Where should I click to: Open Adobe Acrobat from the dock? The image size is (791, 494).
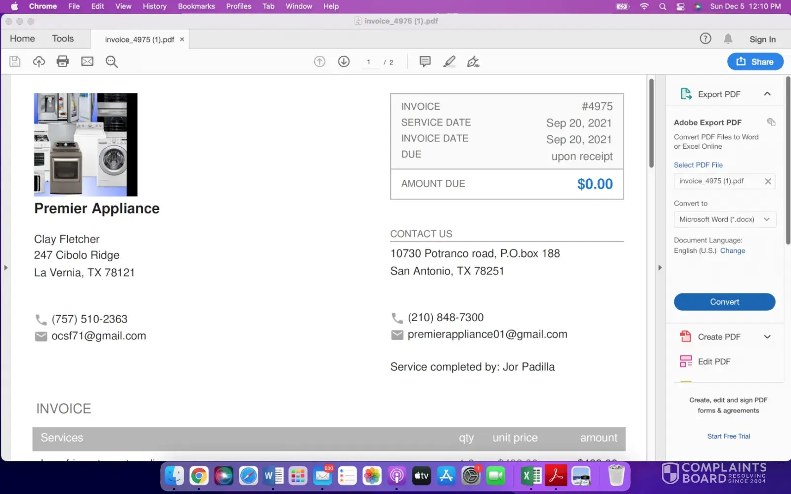(x=556, y=476)
